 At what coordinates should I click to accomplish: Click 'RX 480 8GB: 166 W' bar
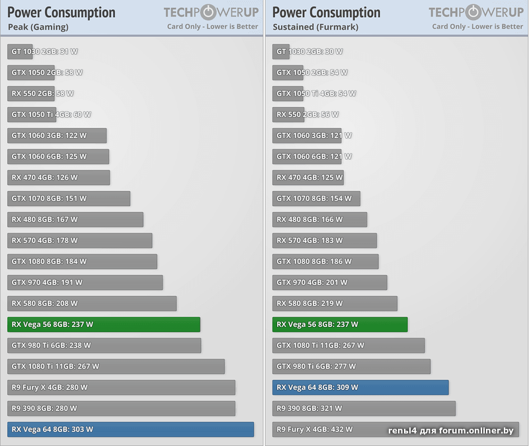tap(320, 219)
